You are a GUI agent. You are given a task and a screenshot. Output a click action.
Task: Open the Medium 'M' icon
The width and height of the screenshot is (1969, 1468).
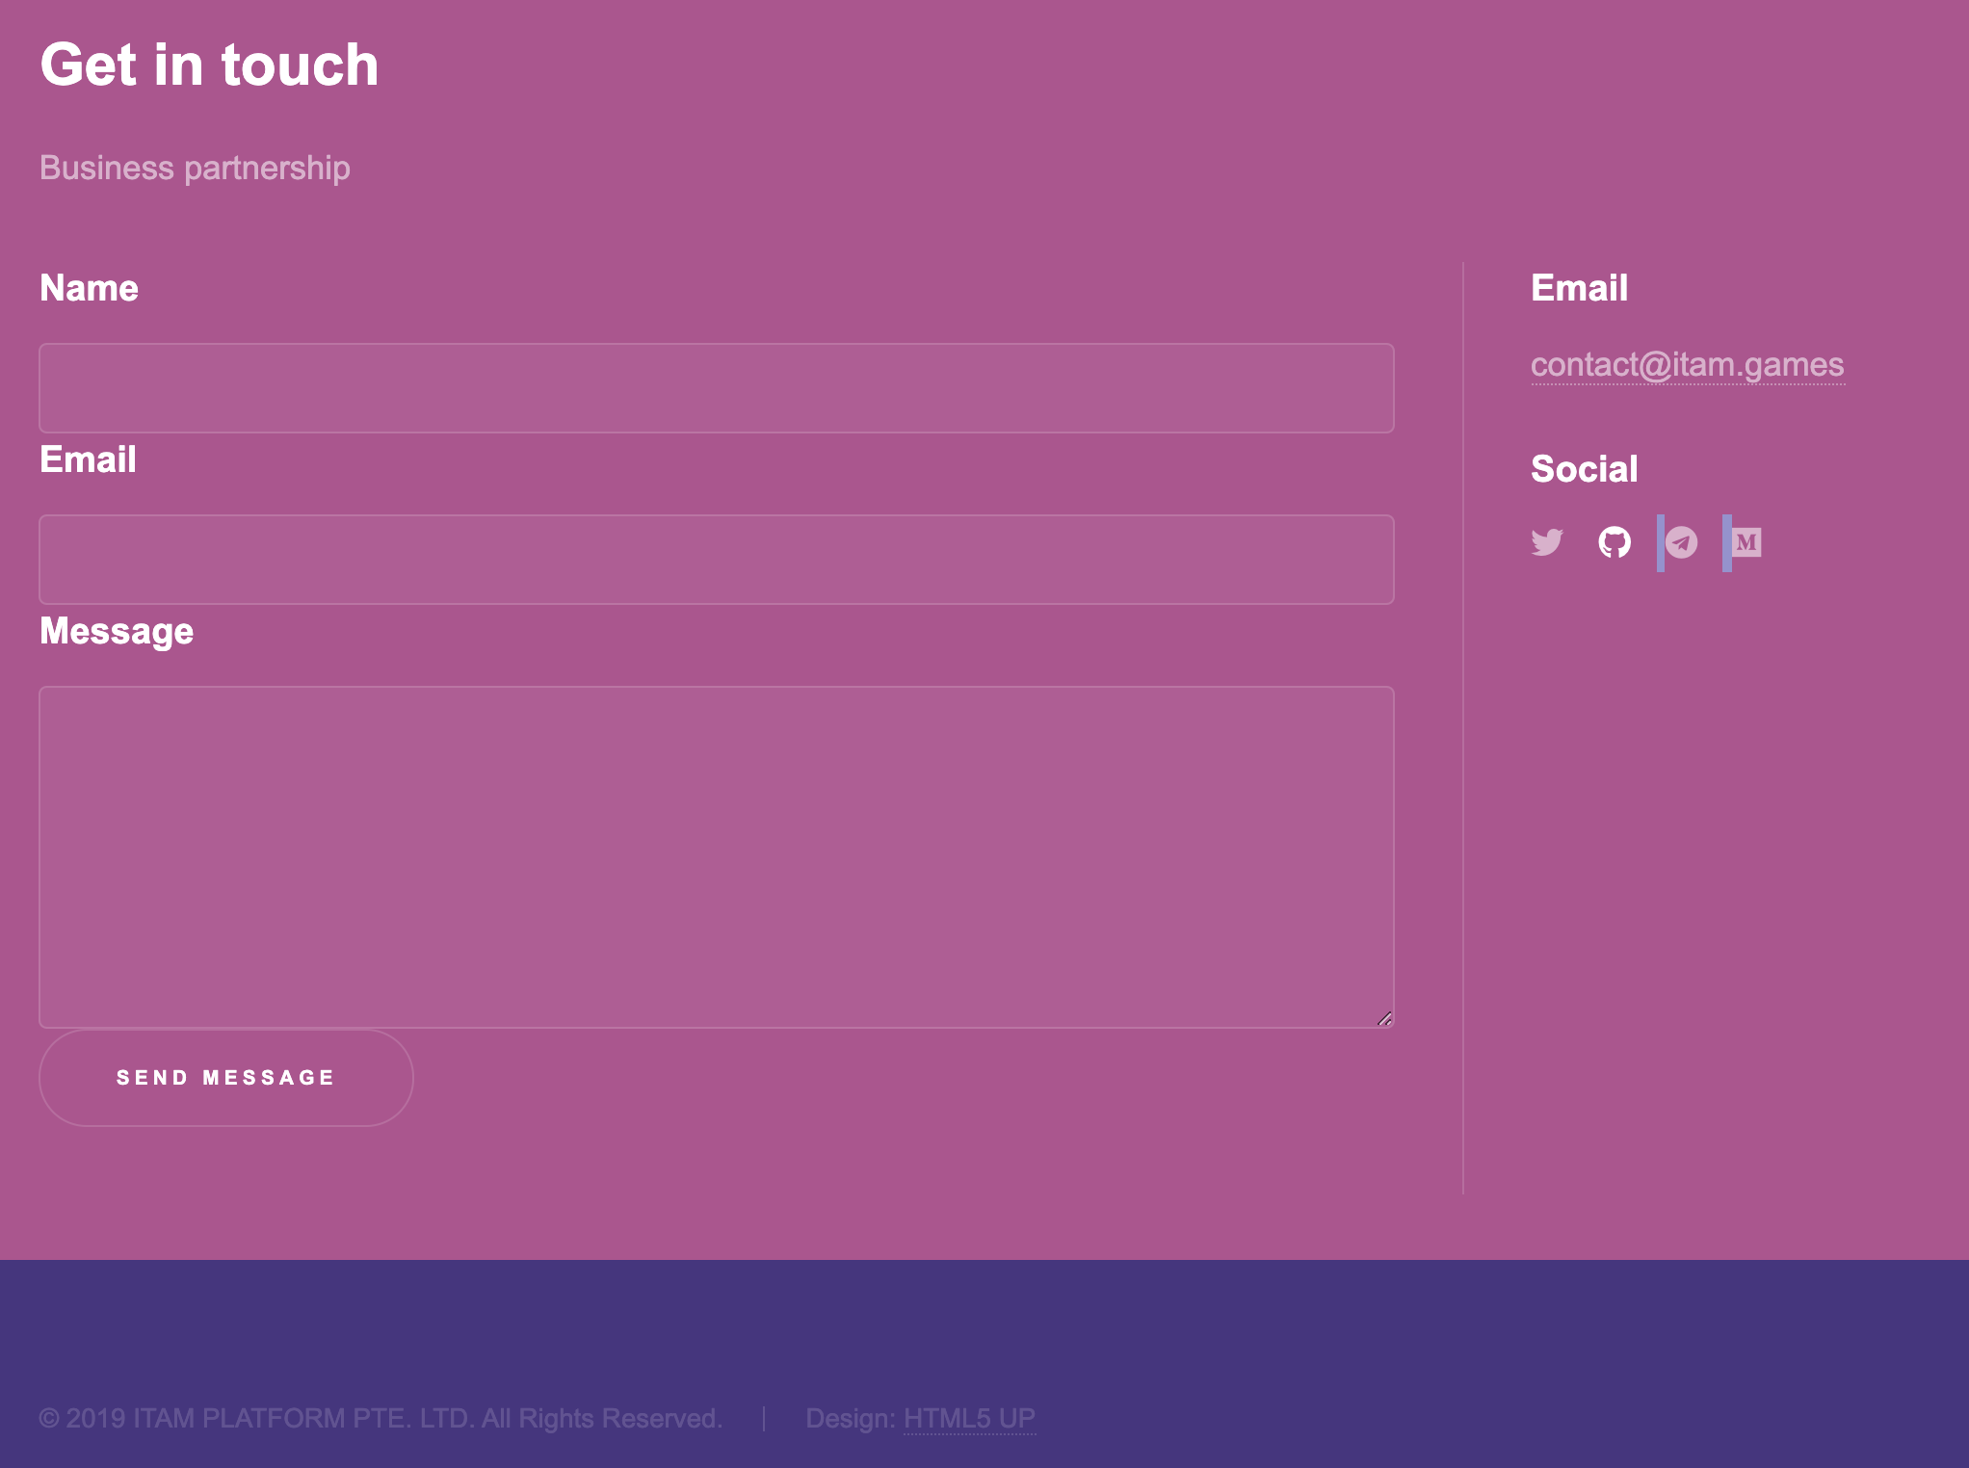pyautogui.click(x=1746, y=542)
